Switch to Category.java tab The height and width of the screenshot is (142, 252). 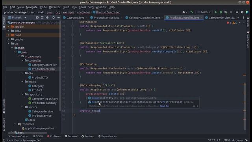point(75,18)
